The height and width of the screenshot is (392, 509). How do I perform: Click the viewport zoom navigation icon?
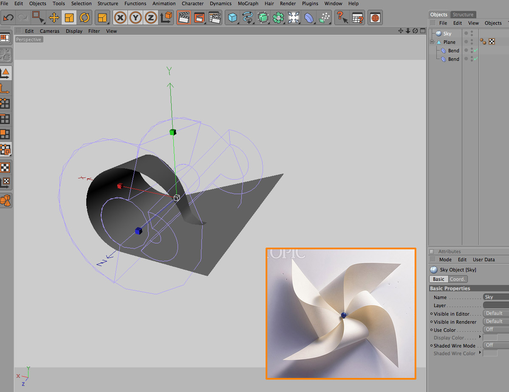point(408,31)
